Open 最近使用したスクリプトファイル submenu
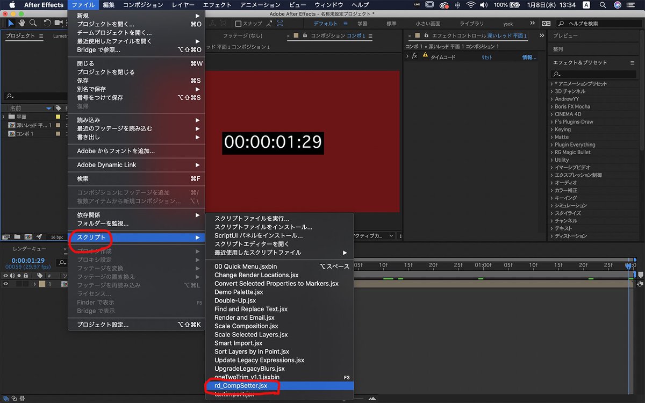 [279, 253]
